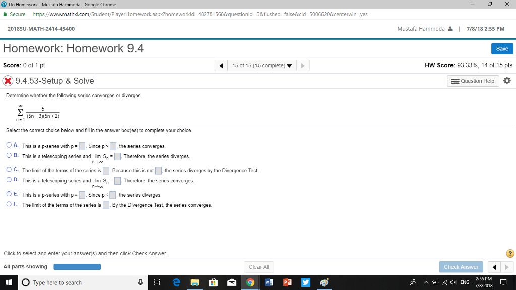Open the Question Help menu

click(x=472, y=81)
